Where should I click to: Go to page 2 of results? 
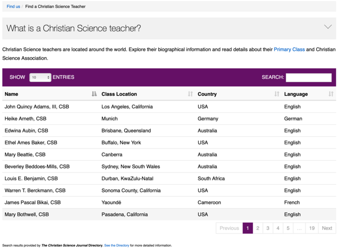(258, 228)
